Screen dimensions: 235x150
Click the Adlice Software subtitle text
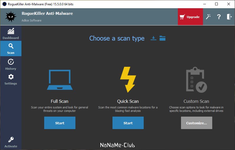tap(31, 20)
